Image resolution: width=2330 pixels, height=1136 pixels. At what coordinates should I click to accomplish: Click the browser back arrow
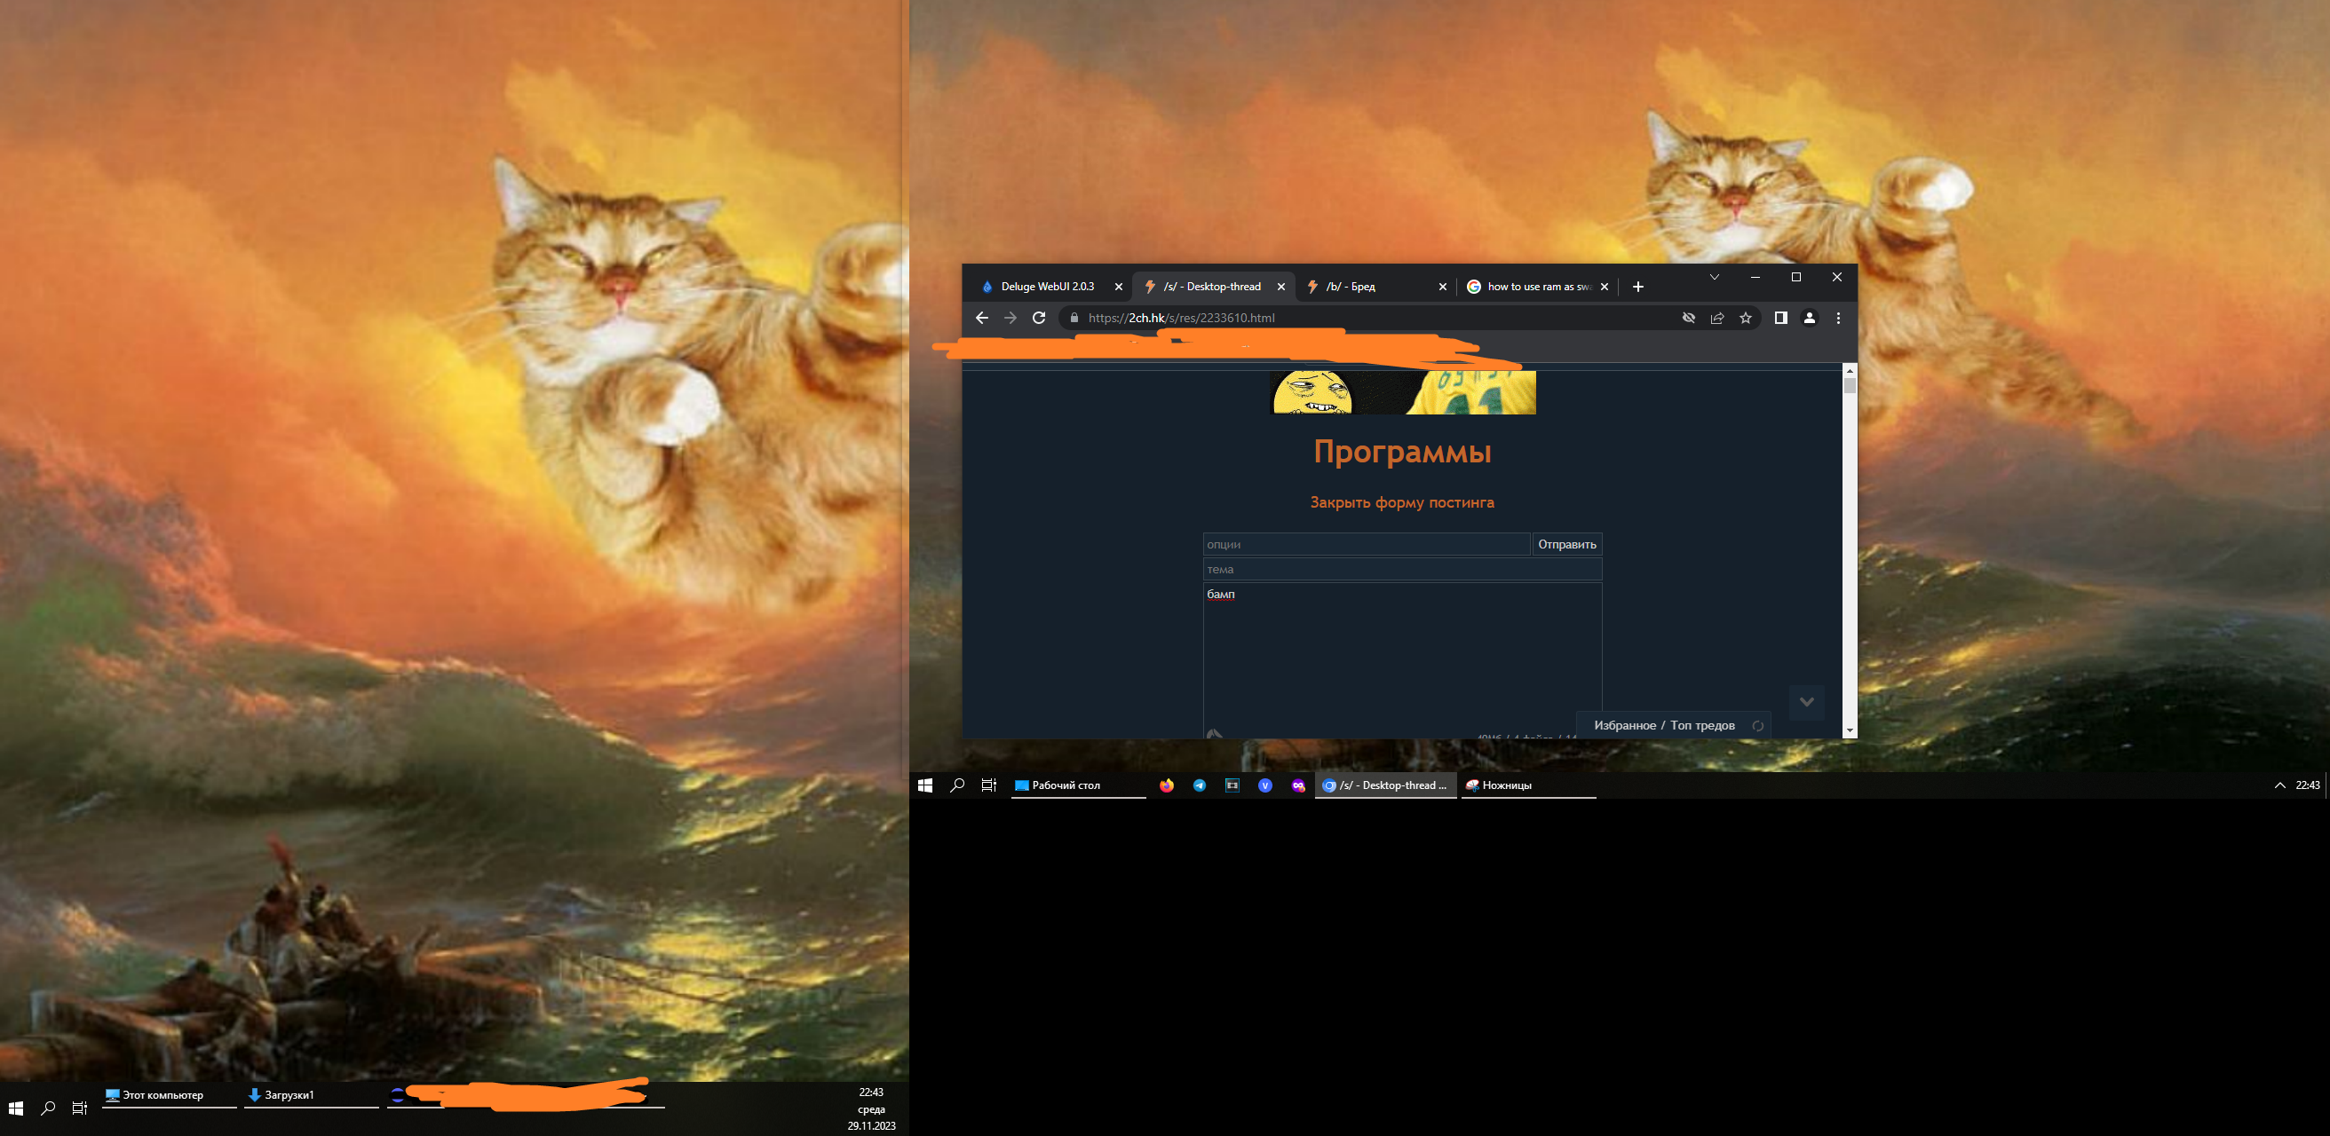coord(982,318)
